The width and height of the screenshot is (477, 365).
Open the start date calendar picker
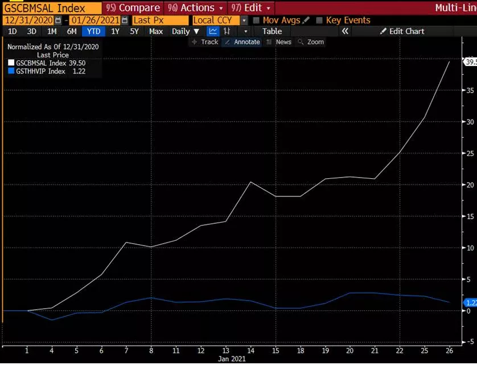point(58,20)
